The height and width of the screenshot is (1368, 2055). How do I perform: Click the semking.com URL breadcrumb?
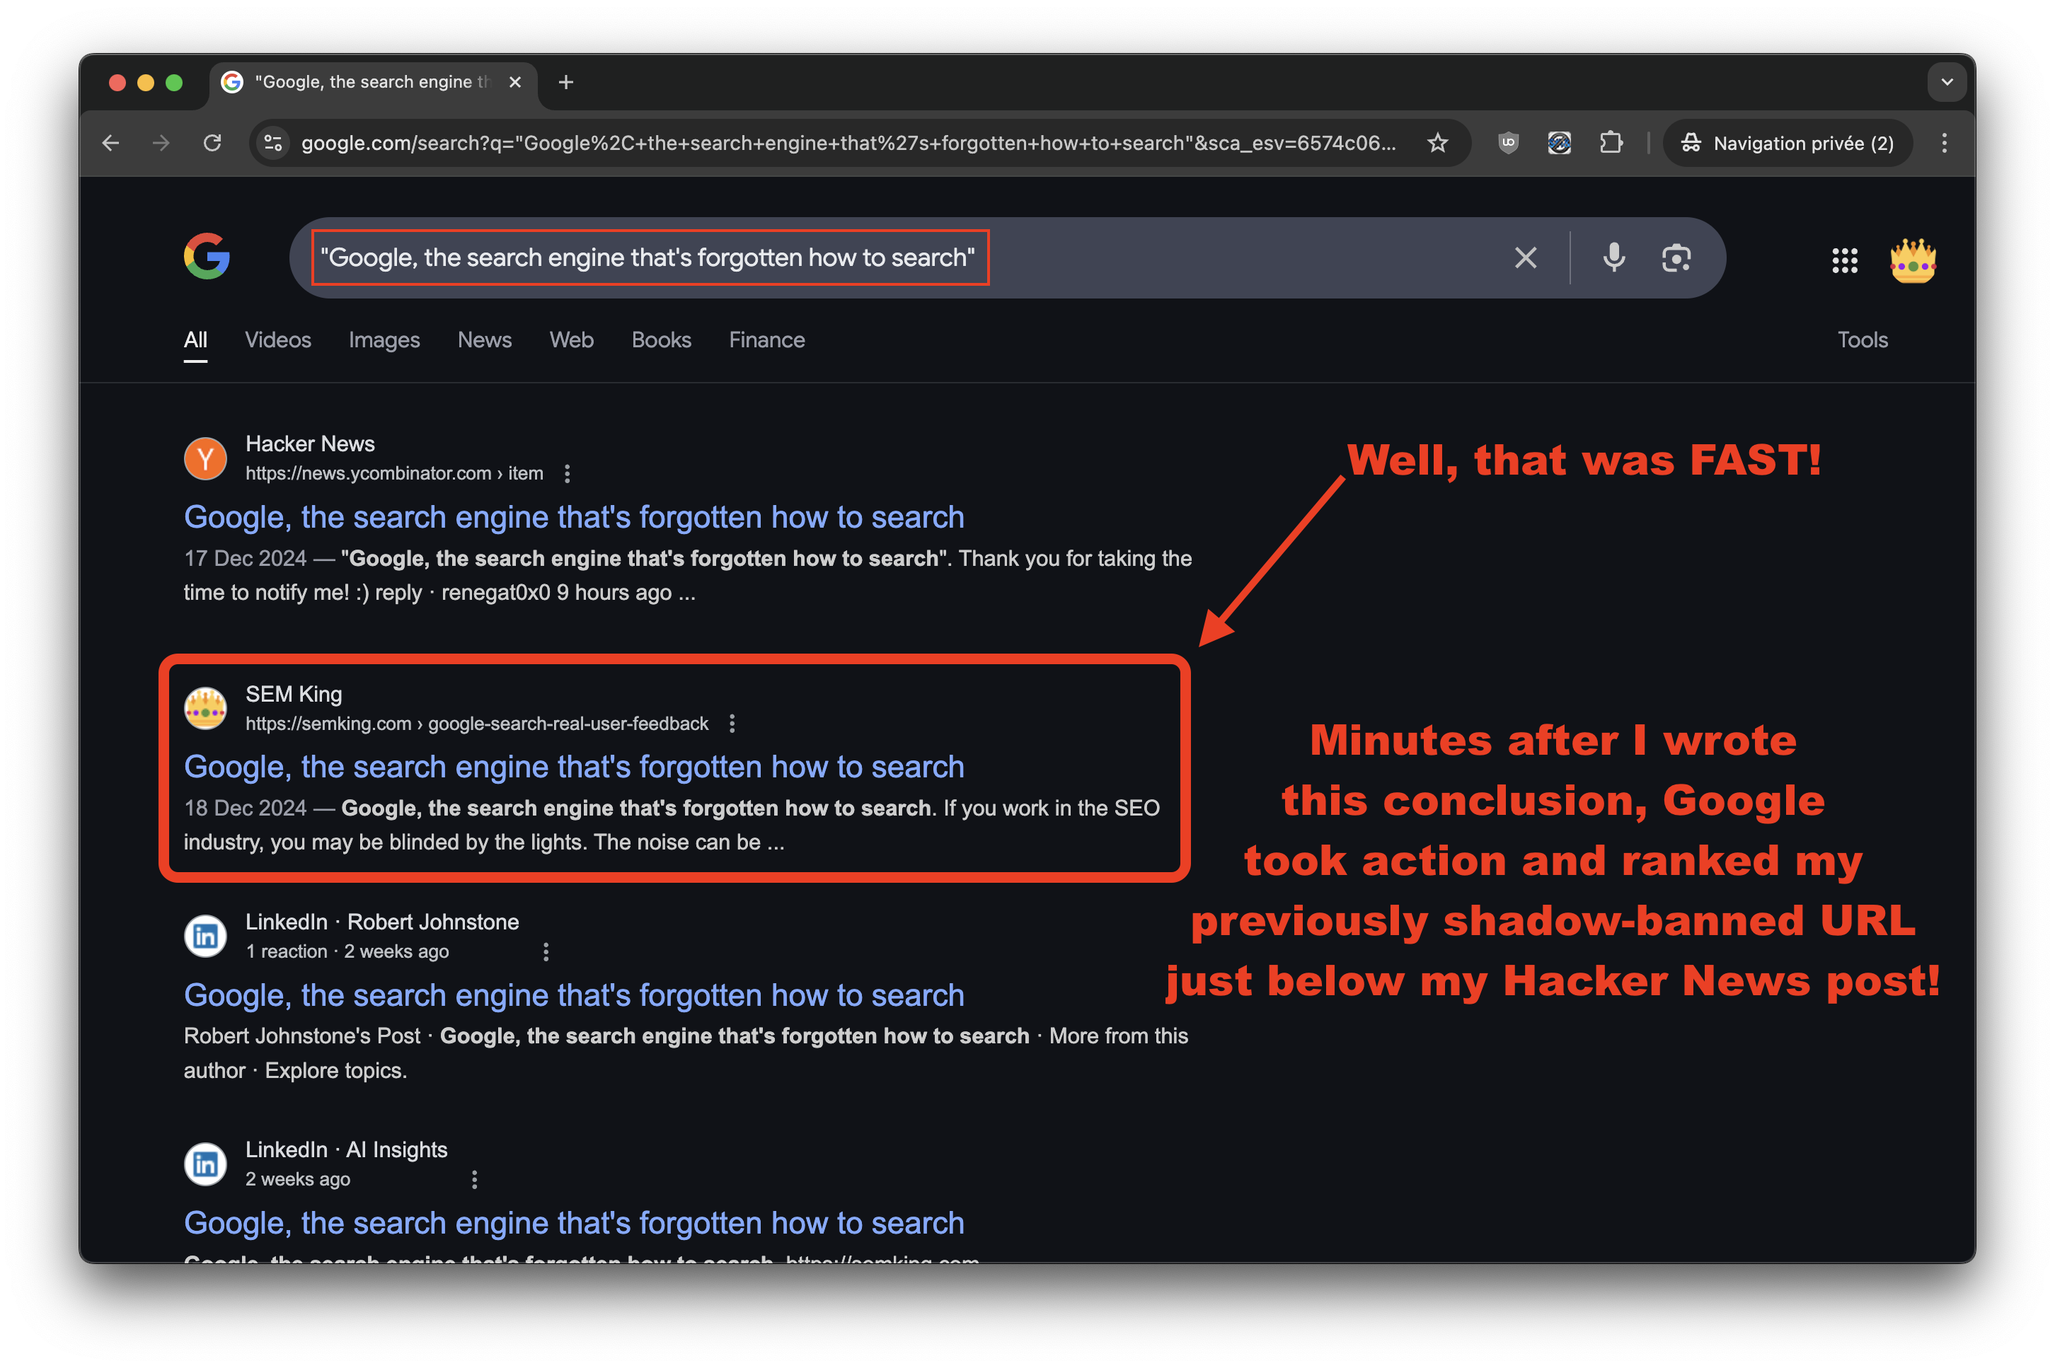tap(476, 724)
